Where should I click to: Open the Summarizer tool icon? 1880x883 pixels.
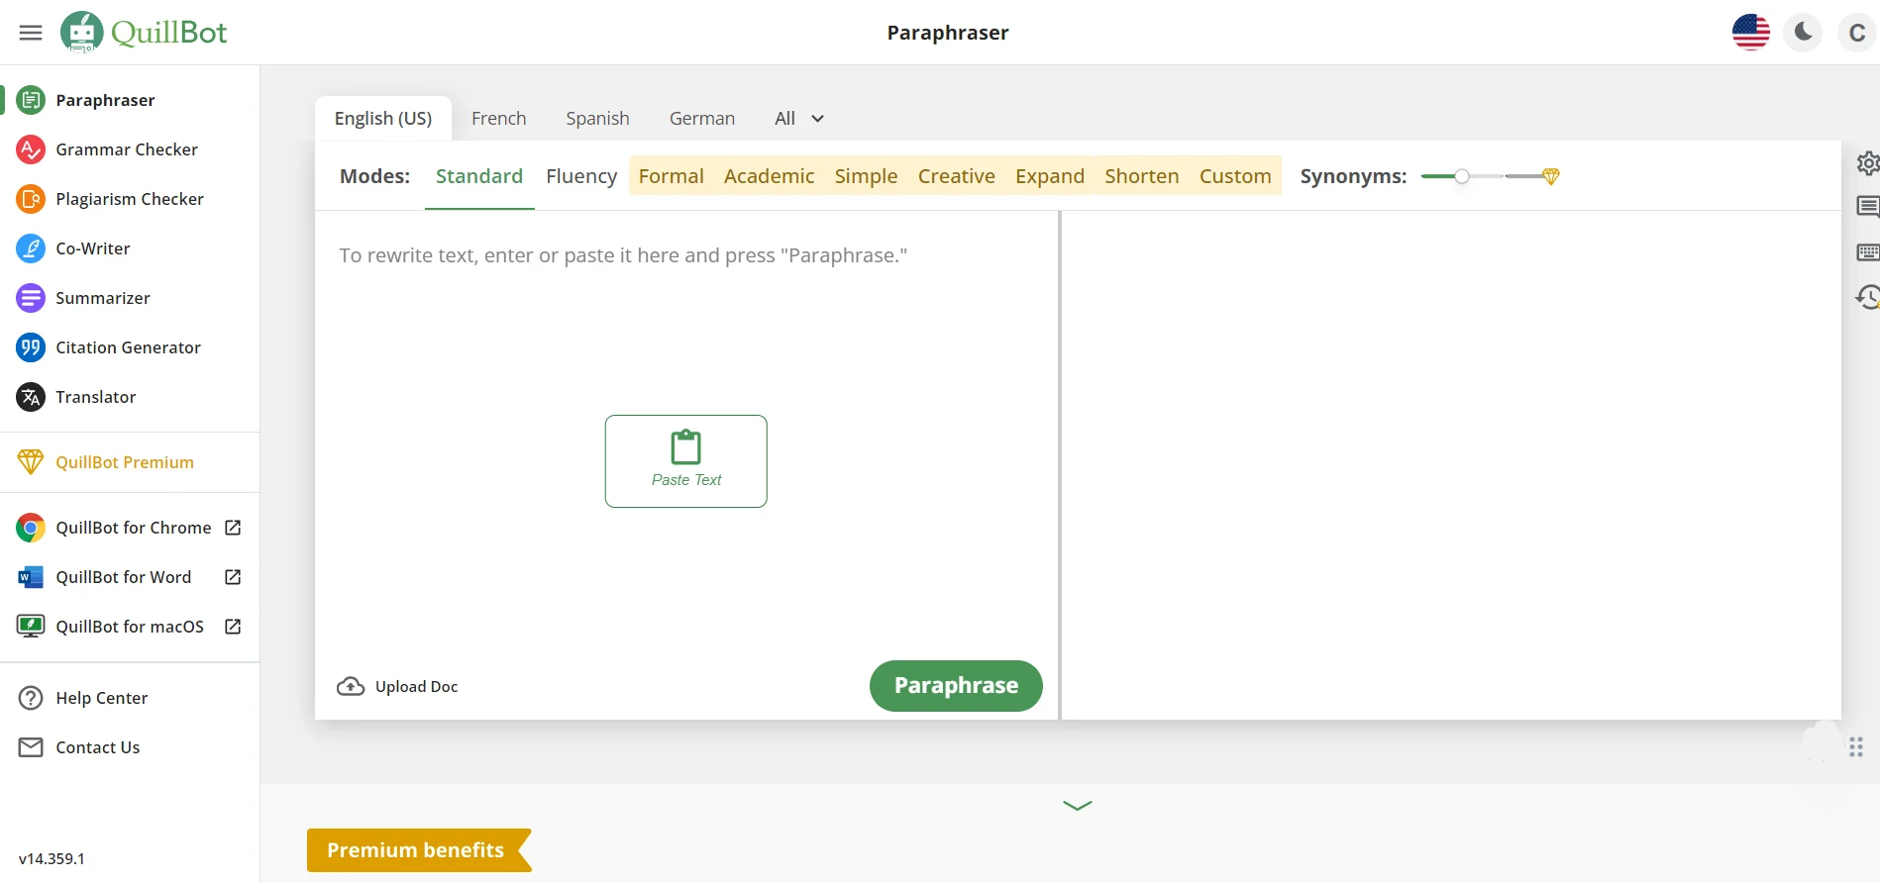pos(31,298)
